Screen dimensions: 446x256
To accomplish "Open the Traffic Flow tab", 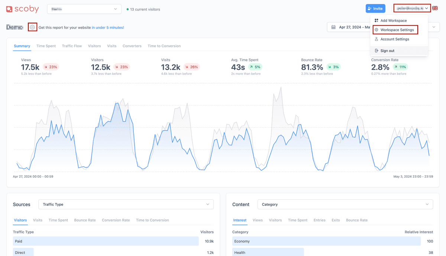I will (x=72, y=46).
